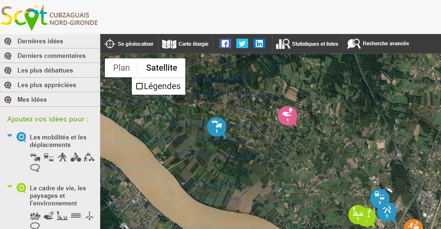Click Les mobilités et les déplacements heading

click(x=58, y=141)
